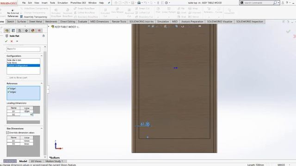The width and height of the screenshot is (296, 166).
Task: Edit size dimension D3 value 8mm
Action: coord(27,144)
